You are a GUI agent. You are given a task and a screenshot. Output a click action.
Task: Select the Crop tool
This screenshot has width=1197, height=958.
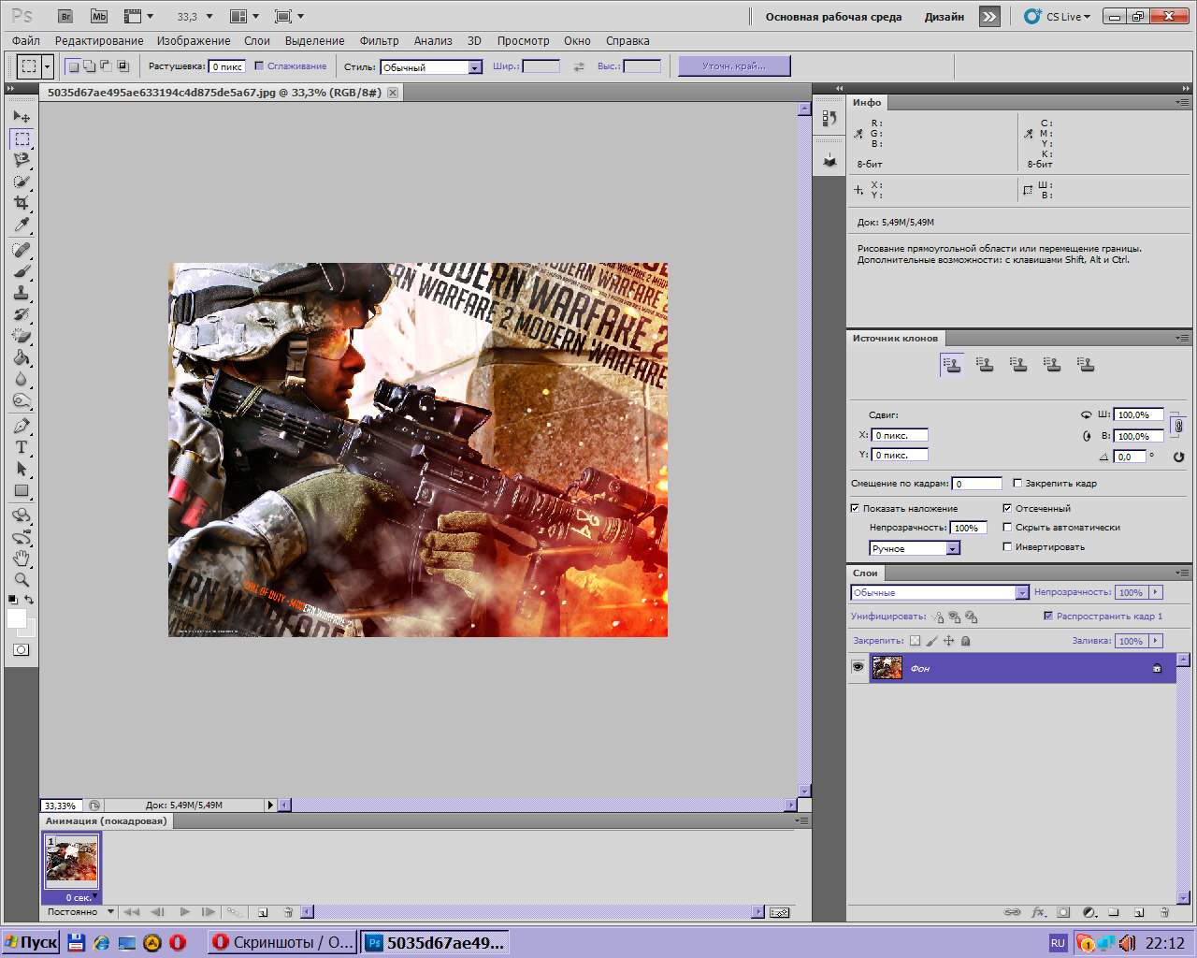(x=22, y=203)
